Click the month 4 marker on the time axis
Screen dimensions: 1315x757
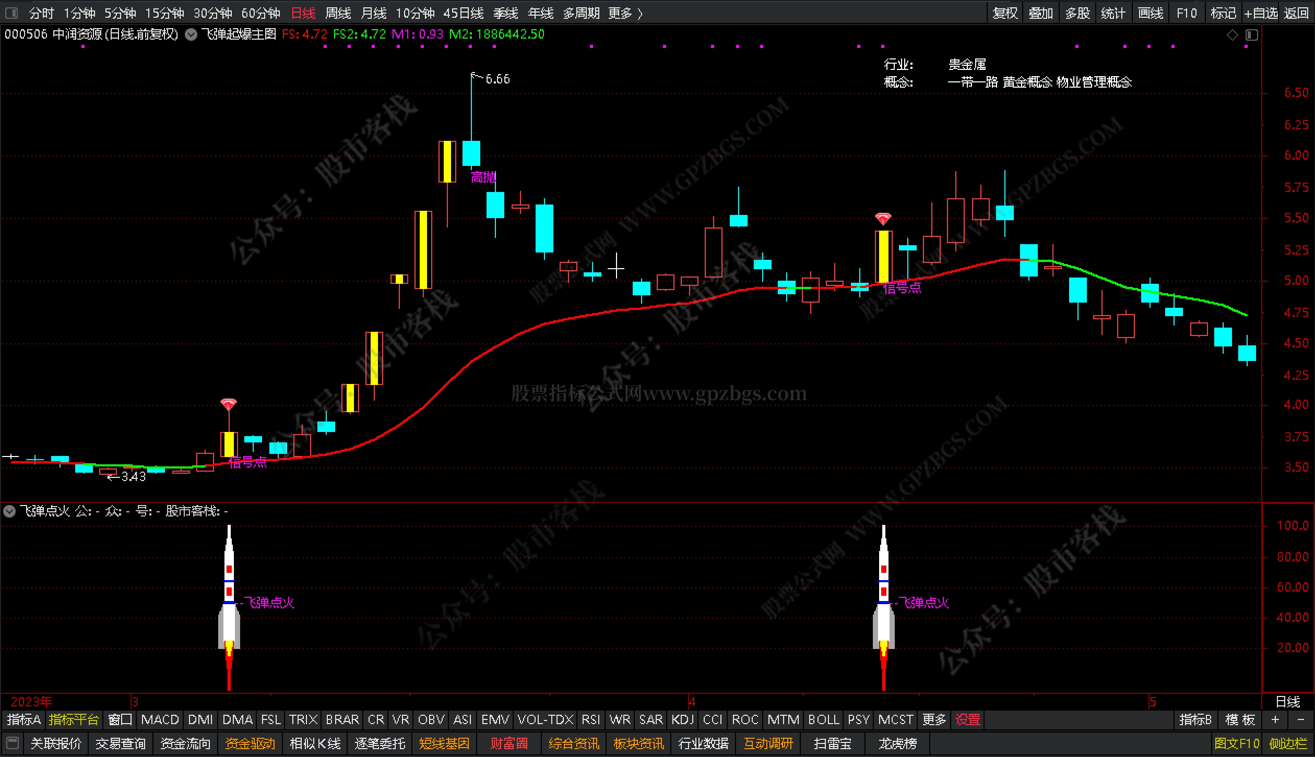click(x=692, y=702)
